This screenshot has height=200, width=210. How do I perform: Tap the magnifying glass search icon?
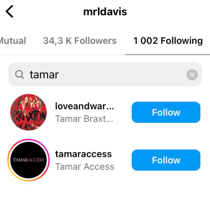pyautogui.click(x=19, y=74)
